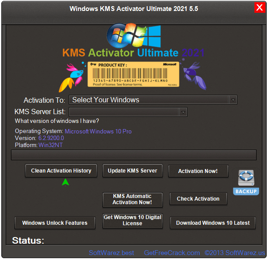Click the Check Activation button
This screenshot has width=268, height=259.
[198, 199]
